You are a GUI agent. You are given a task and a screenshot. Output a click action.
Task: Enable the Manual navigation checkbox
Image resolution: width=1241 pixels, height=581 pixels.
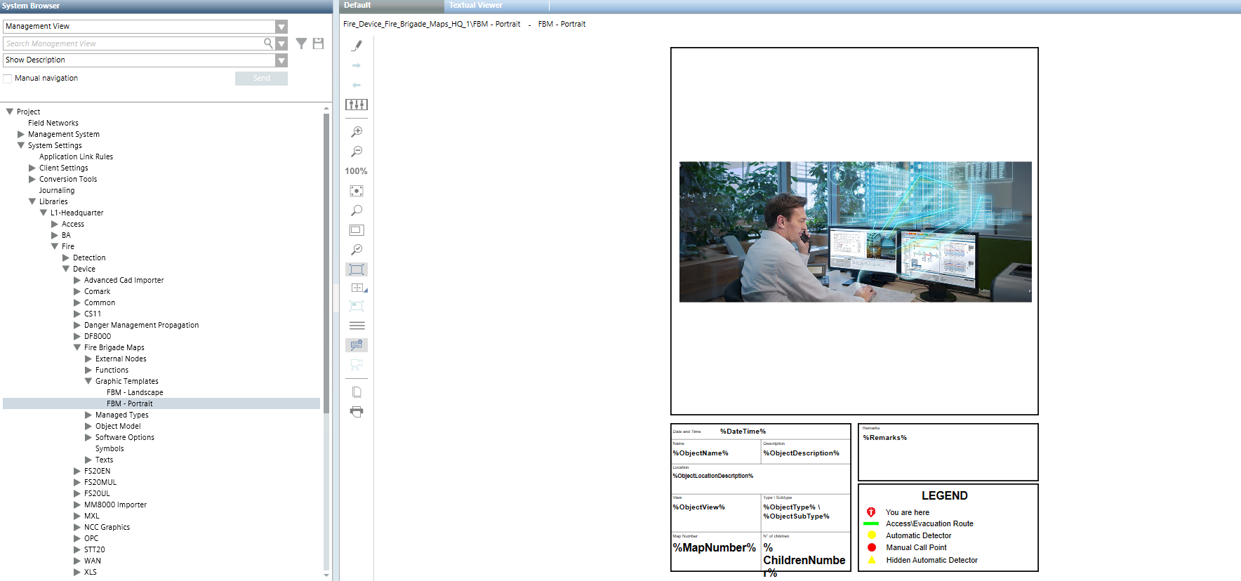(8, 79)
